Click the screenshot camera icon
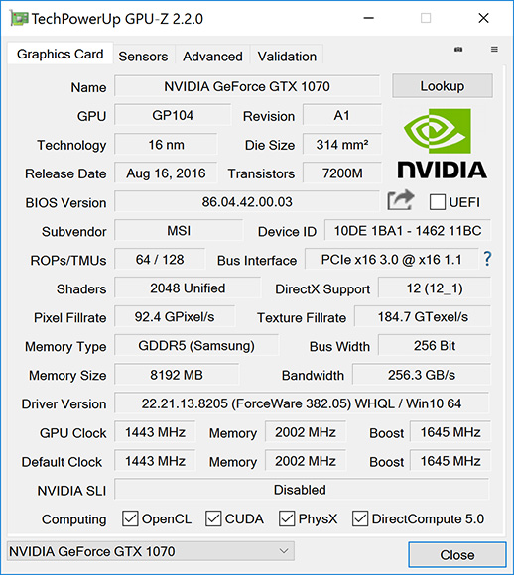This screenshot has width=514, height=575. pos(458,50)
